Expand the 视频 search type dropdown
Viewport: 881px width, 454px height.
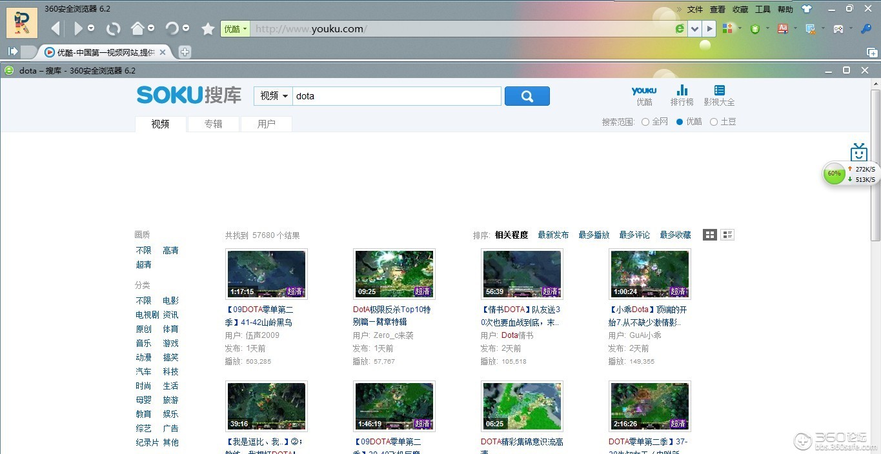(274, 96)
